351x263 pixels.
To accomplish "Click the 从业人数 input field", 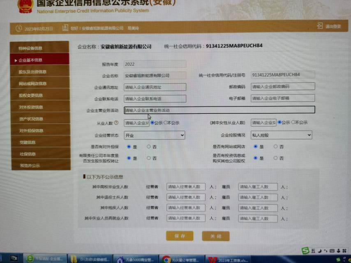I will (x=136, y=123).
